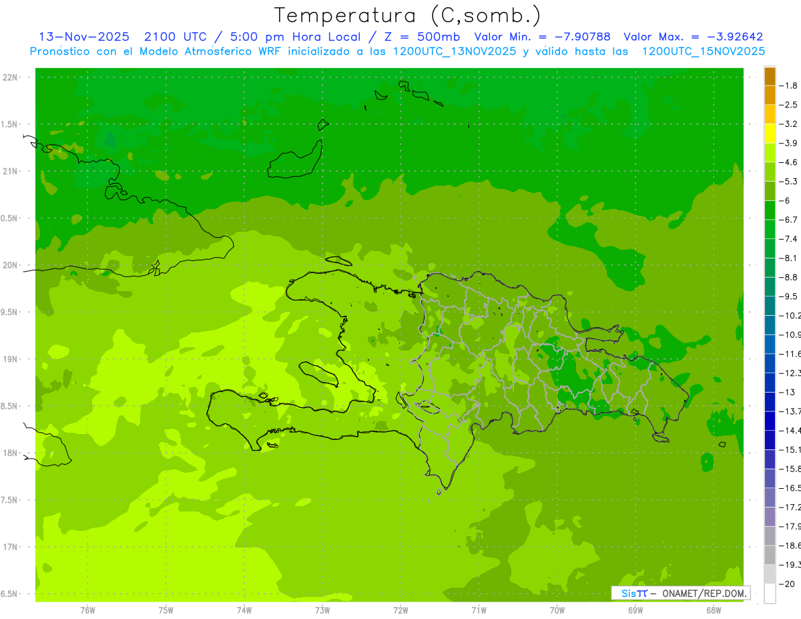Image resolution: width=801 pixels, height=619 pixels.
Task: Click the "71W" longitude label
Action: [479, 610]
